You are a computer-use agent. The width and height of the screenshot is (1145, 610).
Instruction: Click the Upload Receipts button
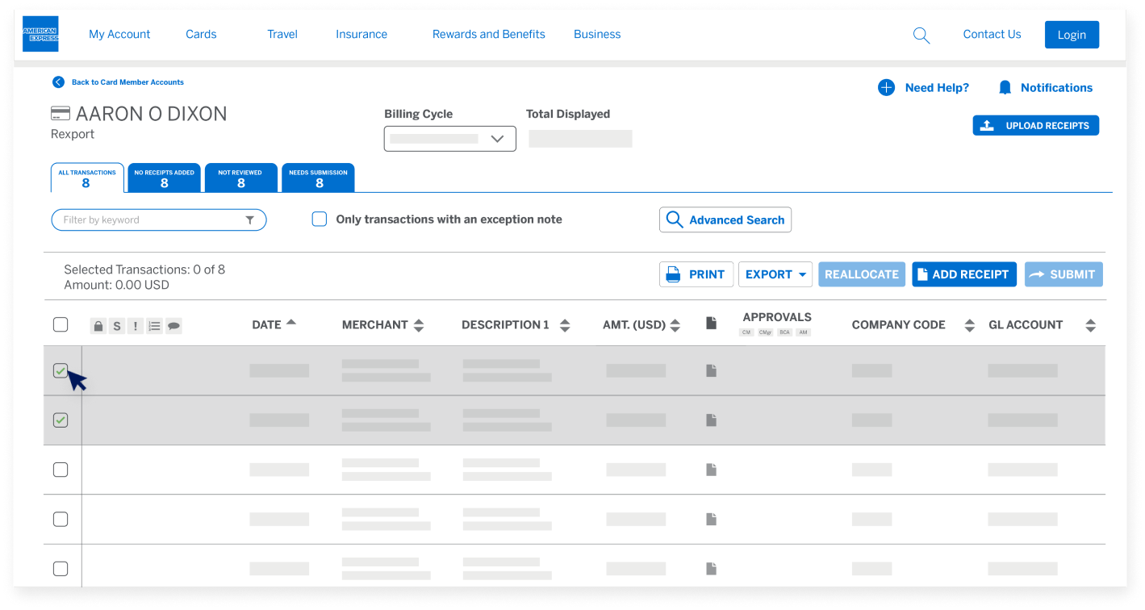coord(1035,126)
